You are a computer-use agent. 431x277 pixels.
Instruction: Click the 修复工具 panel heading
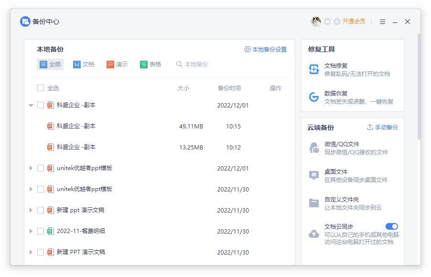[x=321, y=49]
